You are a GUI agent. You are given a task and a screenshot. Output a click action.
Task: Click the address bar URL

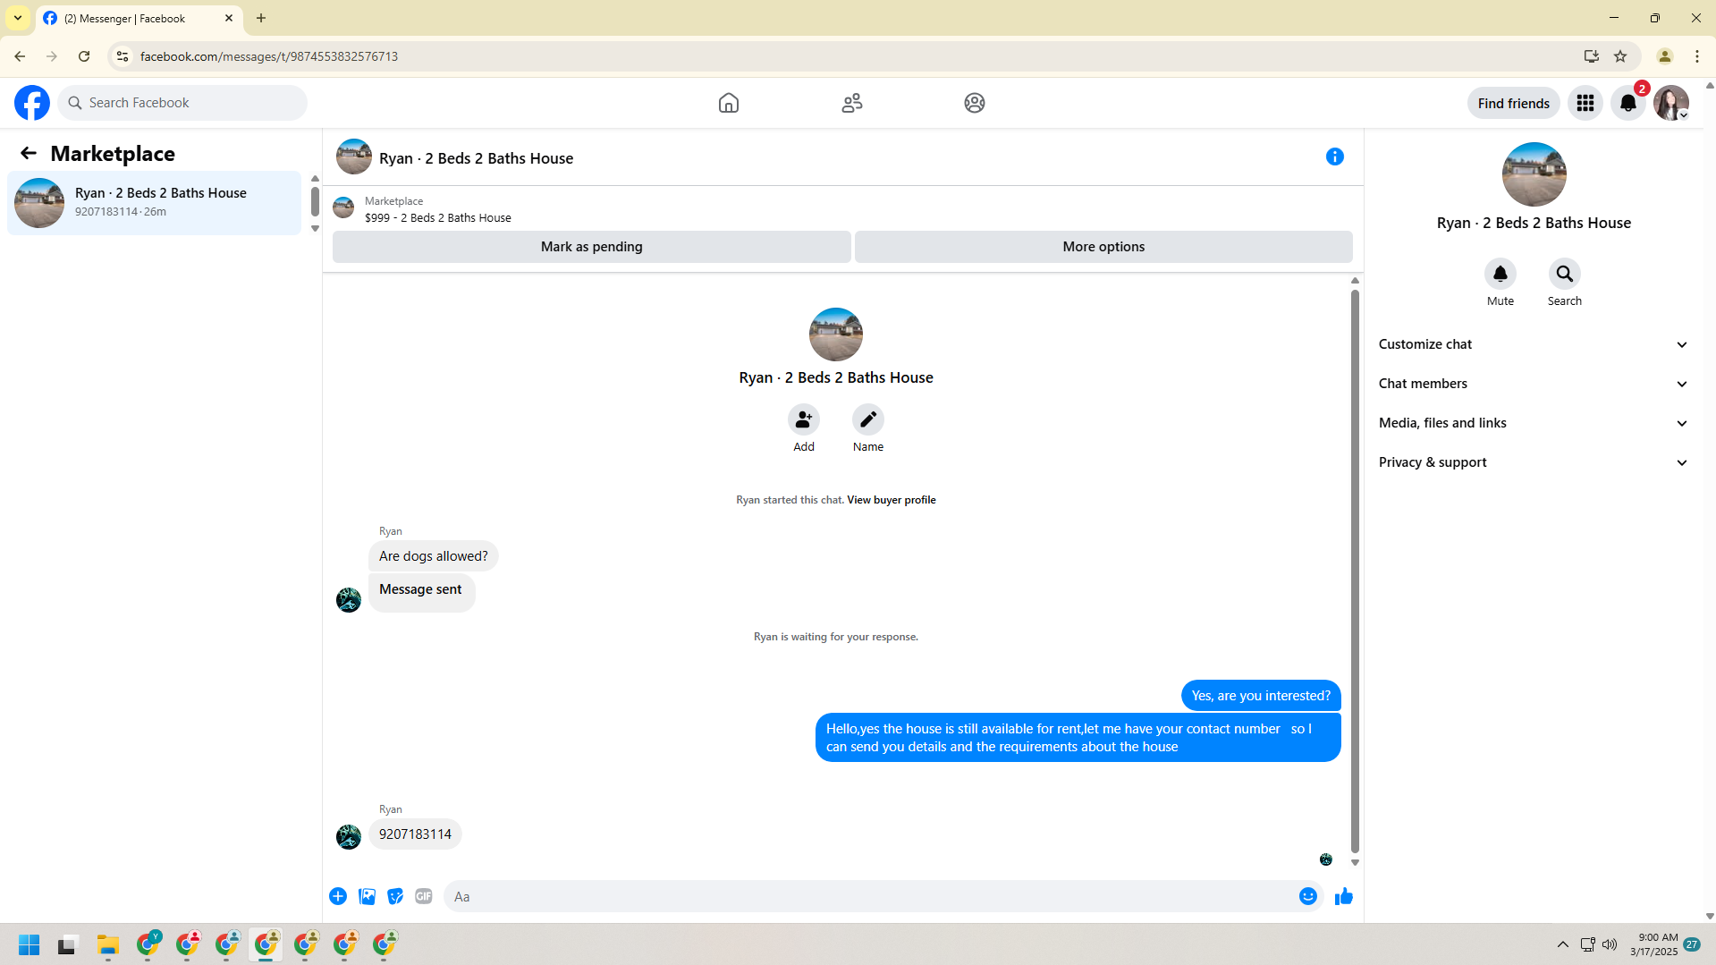[269, 56]
